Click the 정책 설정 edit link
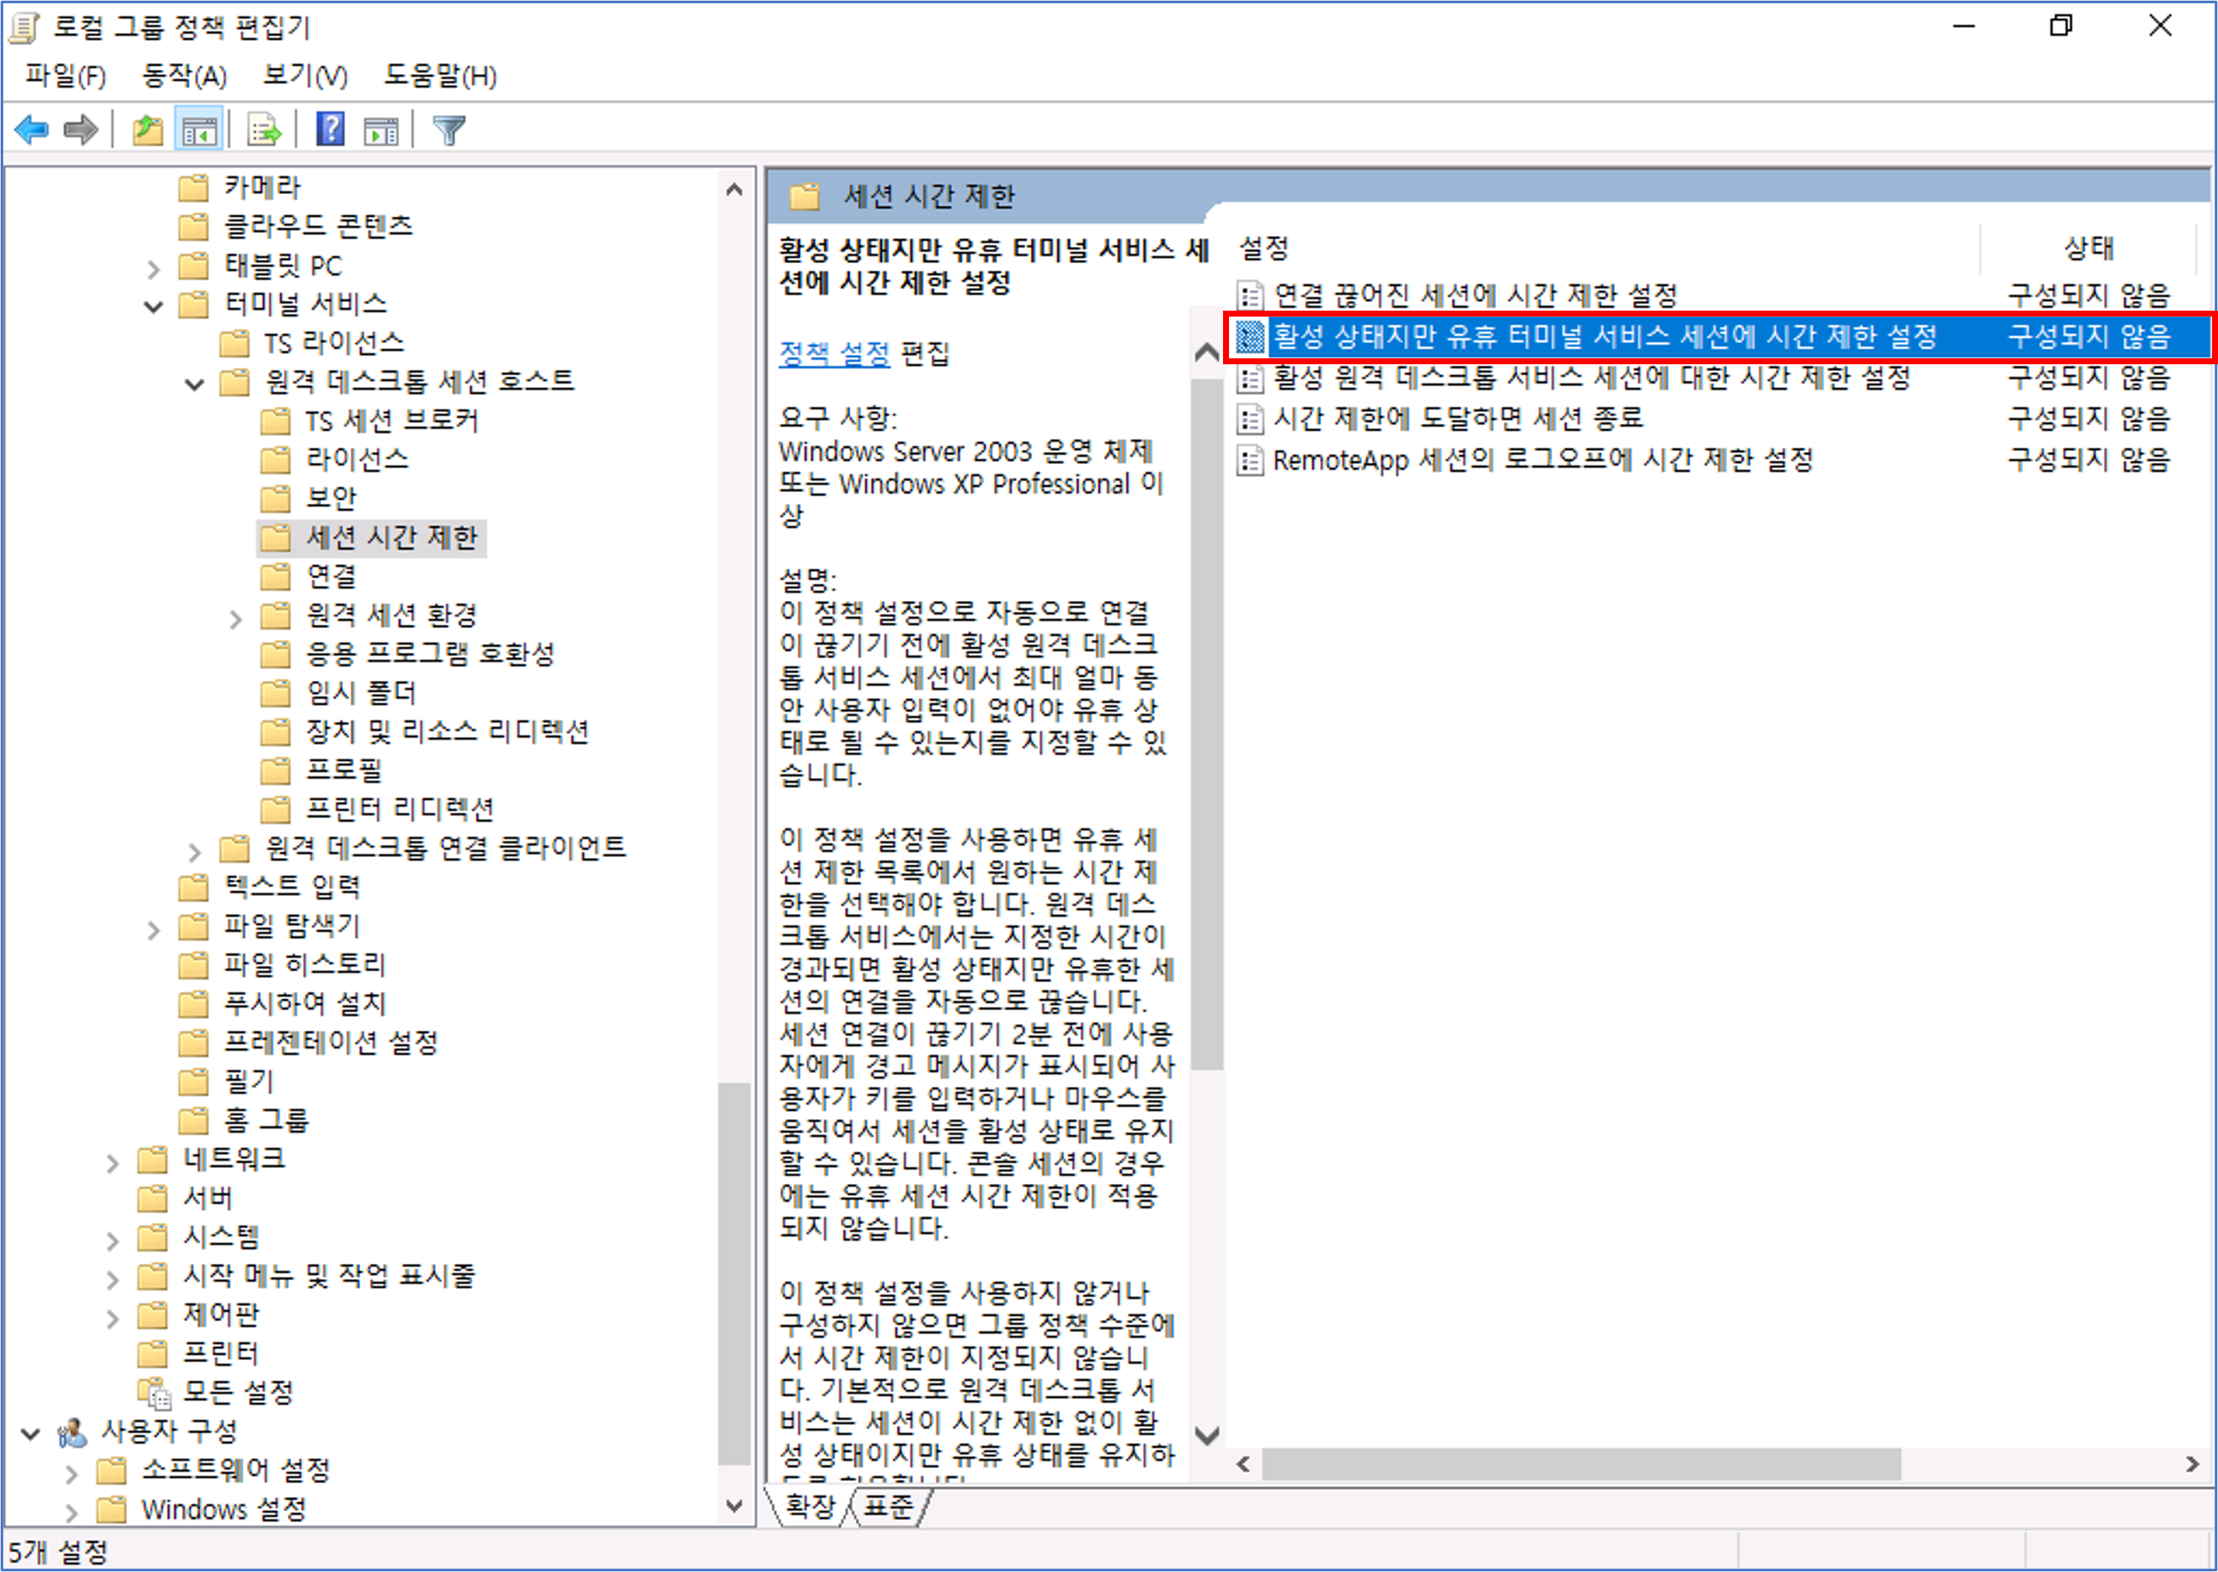2218x1572 pixels. [x=834, y=352]
